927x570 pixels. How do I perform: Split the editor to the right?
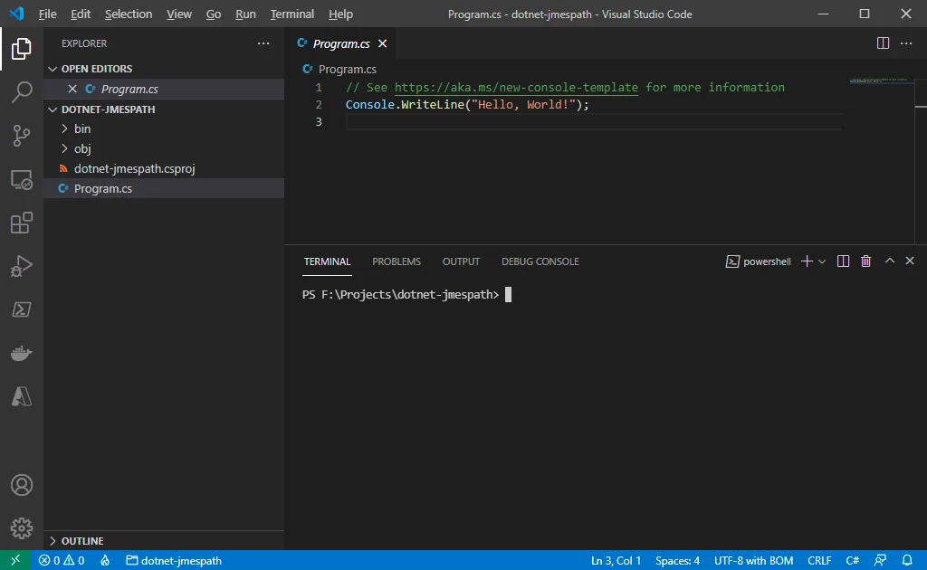[x=883, y=43]
